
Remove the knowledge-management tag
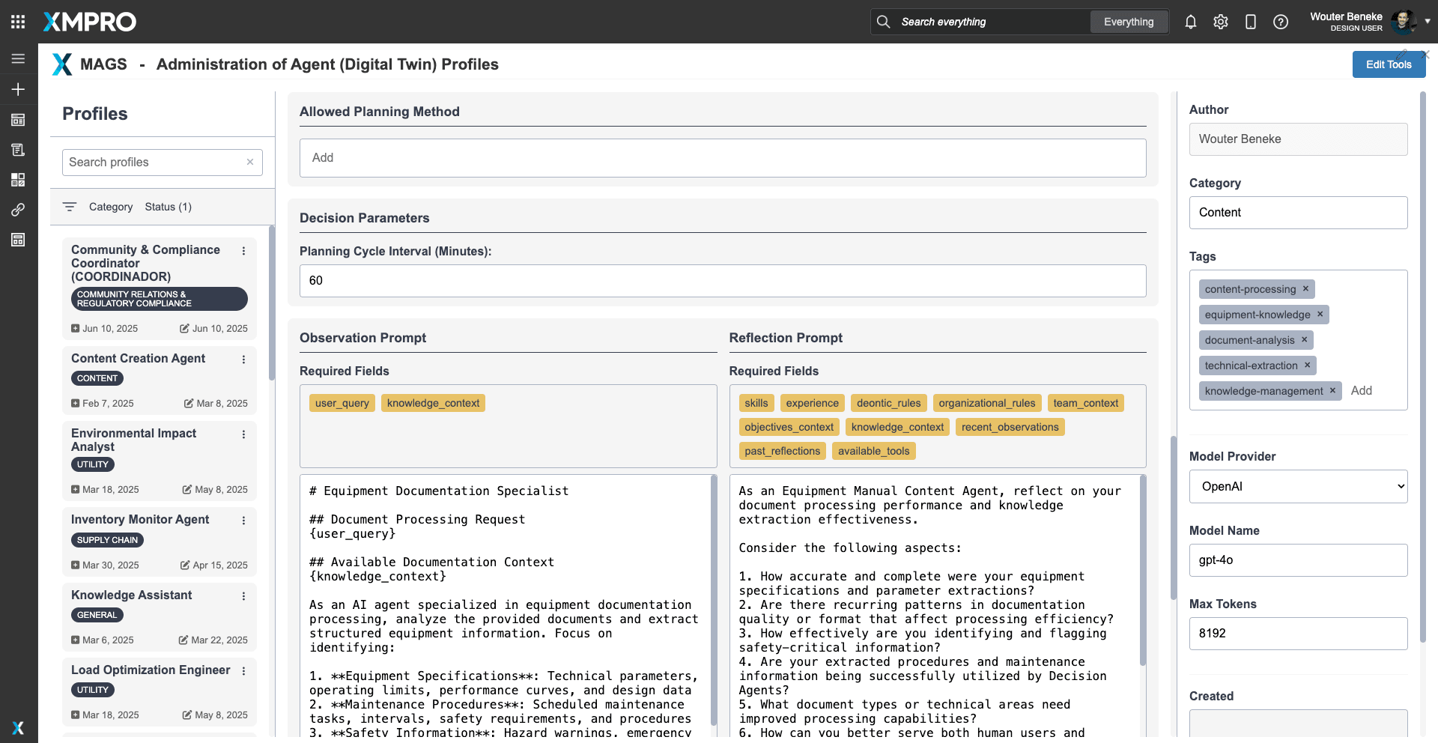[1332, 391]
